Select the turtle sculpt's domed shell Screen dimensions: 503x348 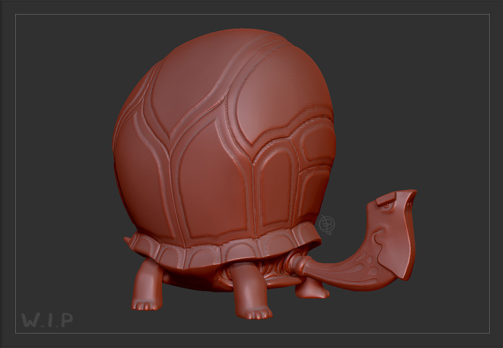[224, 138]
